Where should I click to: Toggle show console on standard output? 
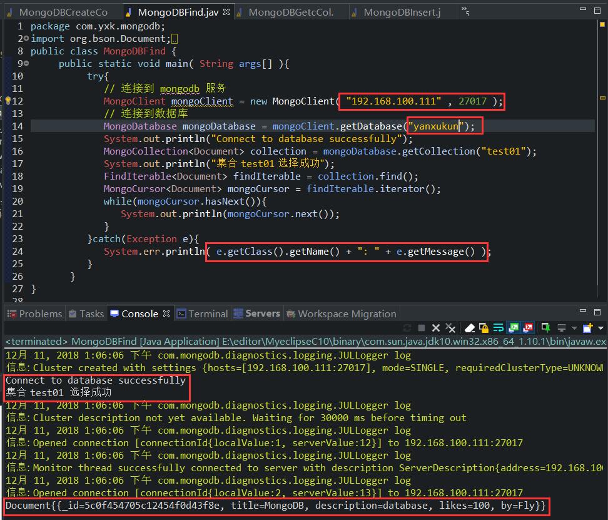coord(514,328)
